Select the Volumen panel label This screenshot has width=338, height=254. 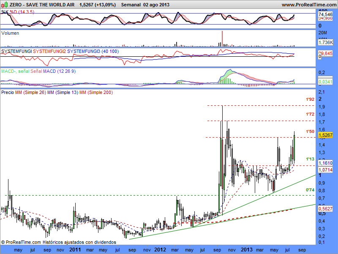pyautogui.click(x=10, y=33)
